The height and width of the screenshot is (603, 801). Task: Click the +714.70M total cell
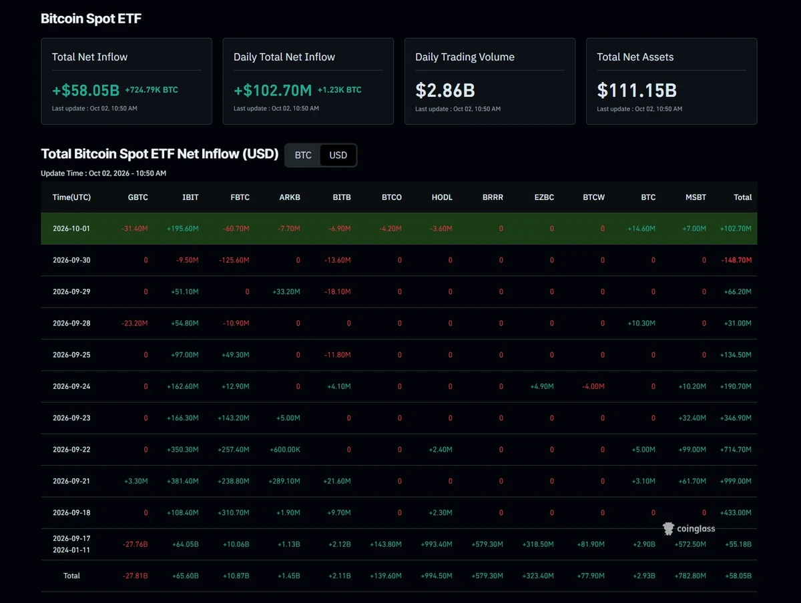click(x=736, y=450)
